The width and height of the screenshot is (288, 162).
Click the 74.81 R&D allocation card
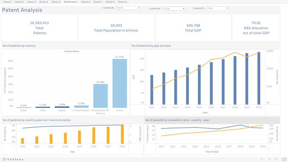(256, 28)
